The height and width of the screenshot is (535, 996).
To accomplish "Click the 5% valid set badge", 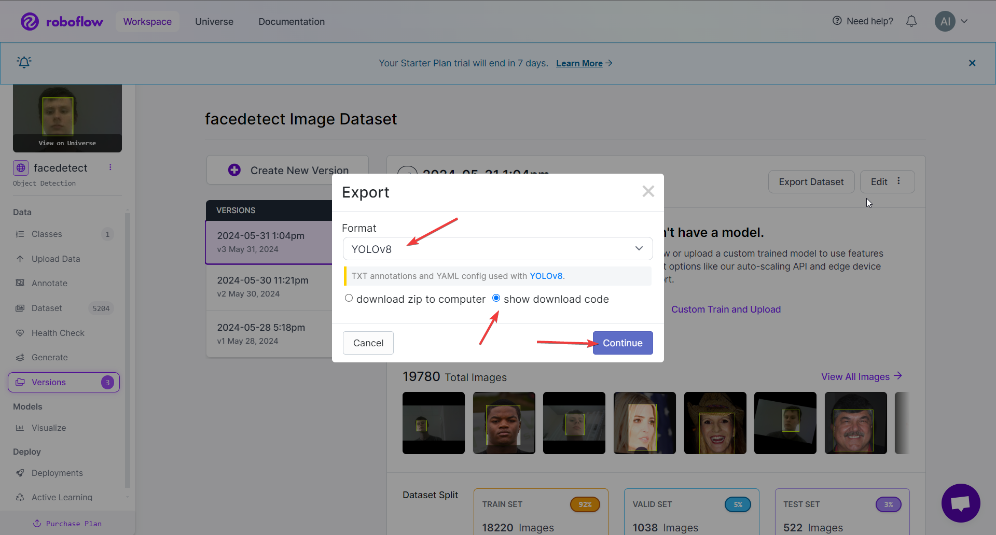I will click(738, 504).
